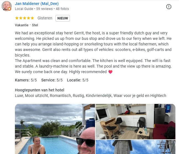
Task: Click the report review flag icon
Action: coord(169,7)
